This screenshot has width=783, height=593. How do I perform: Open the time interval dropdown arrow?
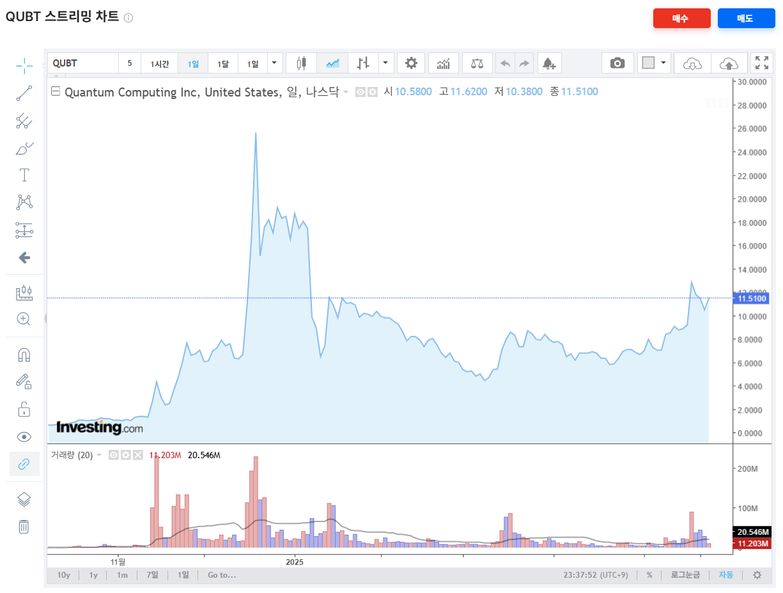pyautogui.click(x=275, y=63)
